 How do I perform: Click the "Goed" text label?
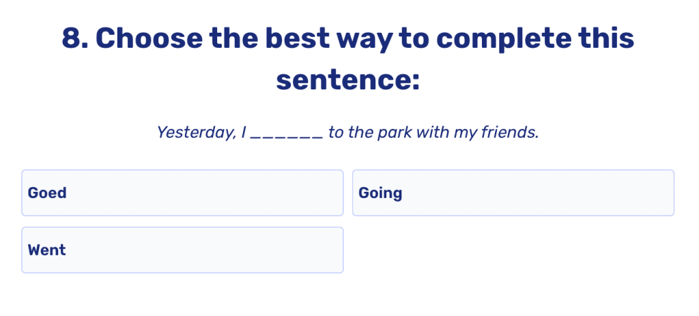tap(47, 193)
